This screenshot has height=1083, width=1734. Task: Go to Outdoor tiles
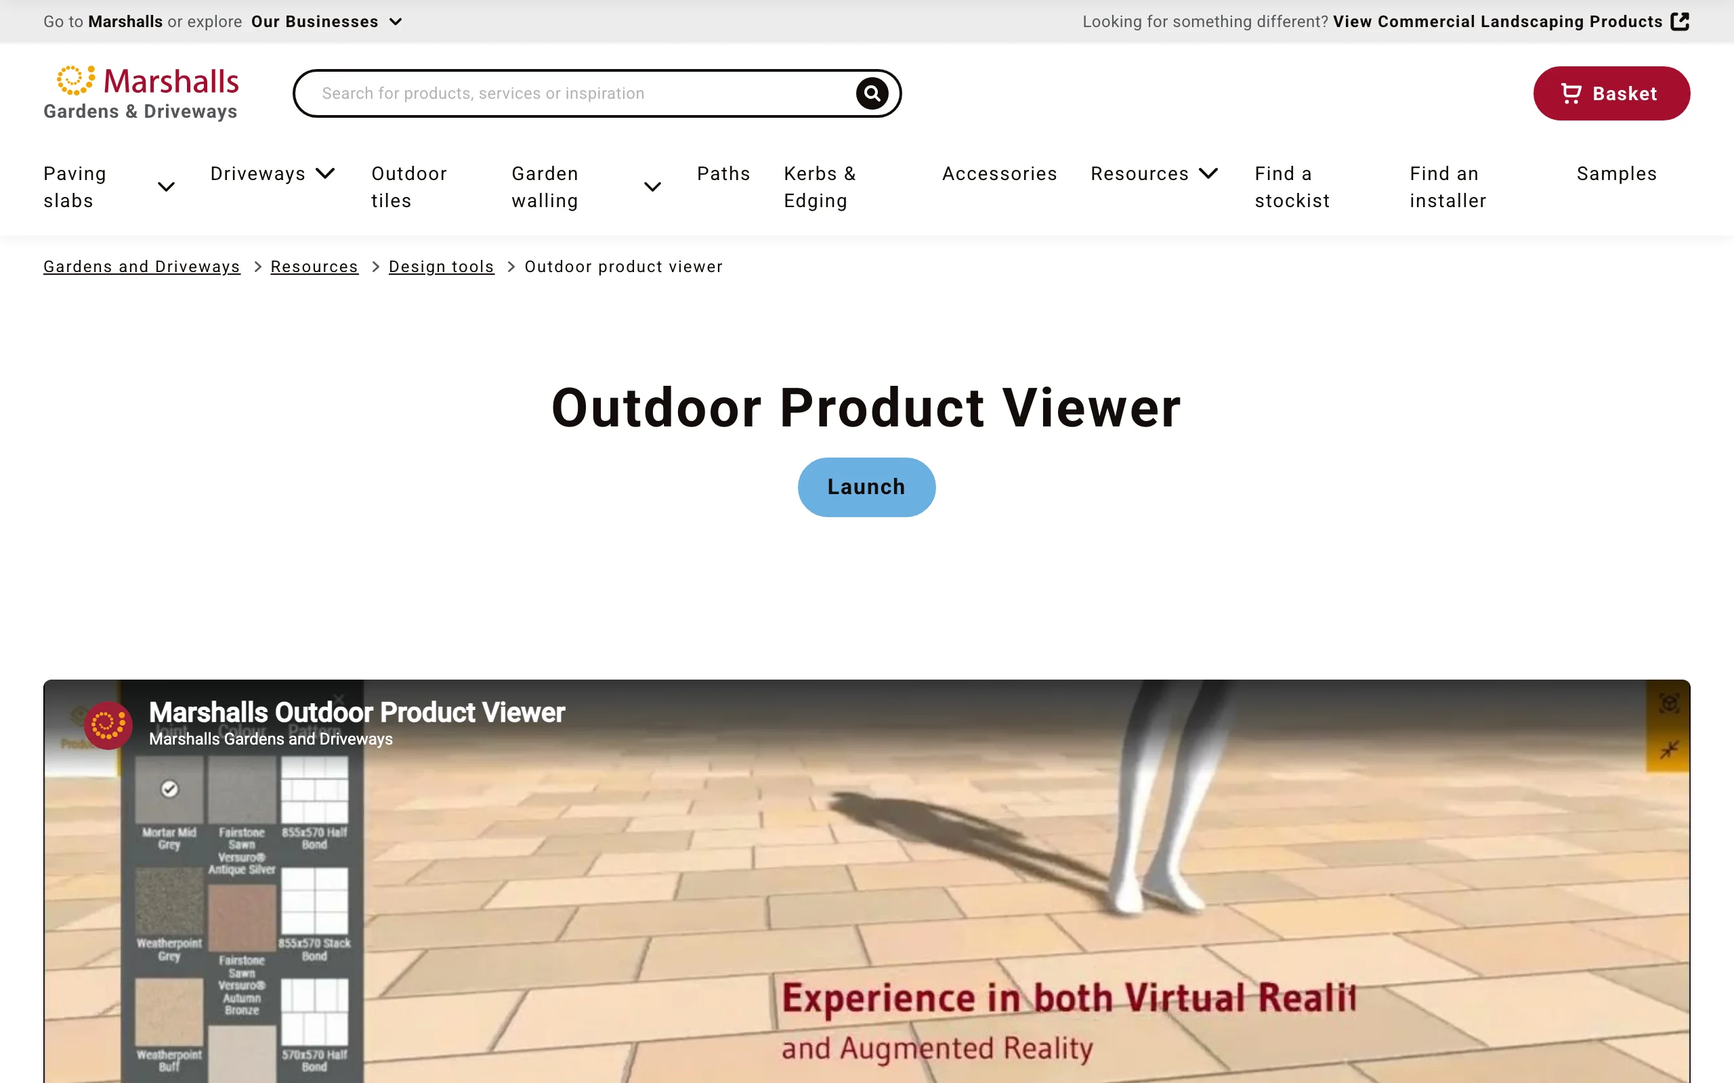[x=409, y=187]
